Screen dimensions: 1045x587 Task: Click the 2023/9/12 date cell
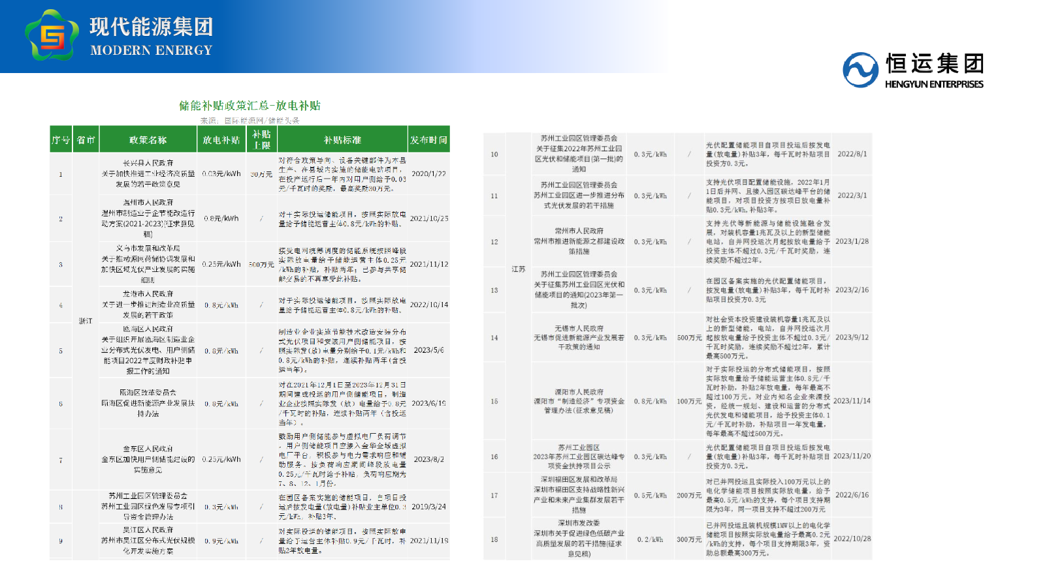[x=852, y=337]
